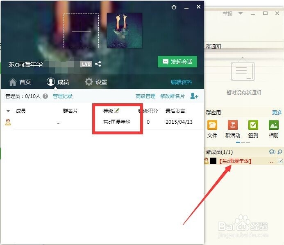Open the 签到 check-in app
284x245 pixels.
coord(253,129)
